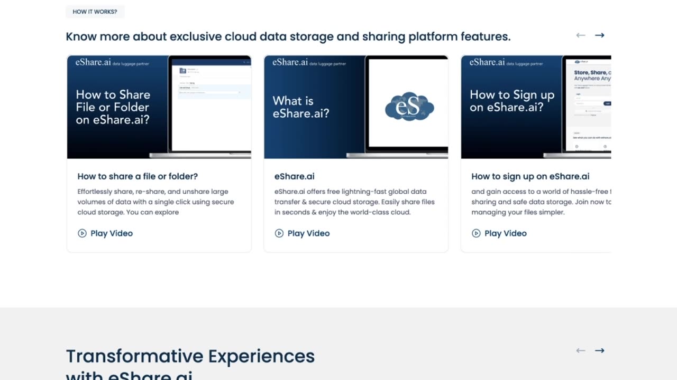Click description 'and gain access to a world of hassle-free'

pyautogui.click(x=541, y=202)
